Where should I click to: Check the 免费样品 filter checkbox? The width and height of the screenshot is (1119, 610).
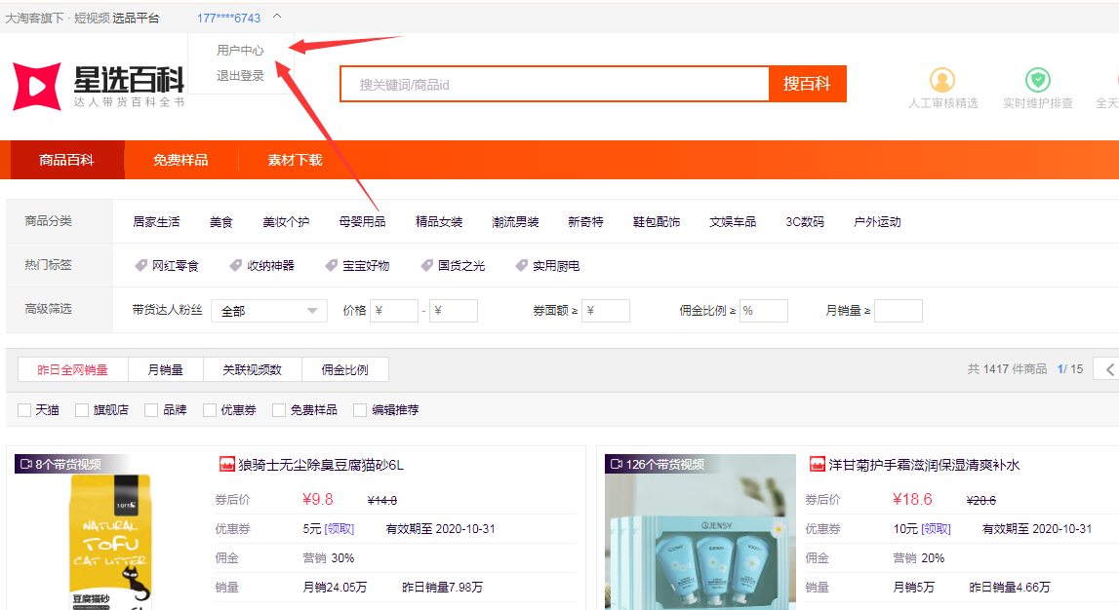tap(279, 410)
